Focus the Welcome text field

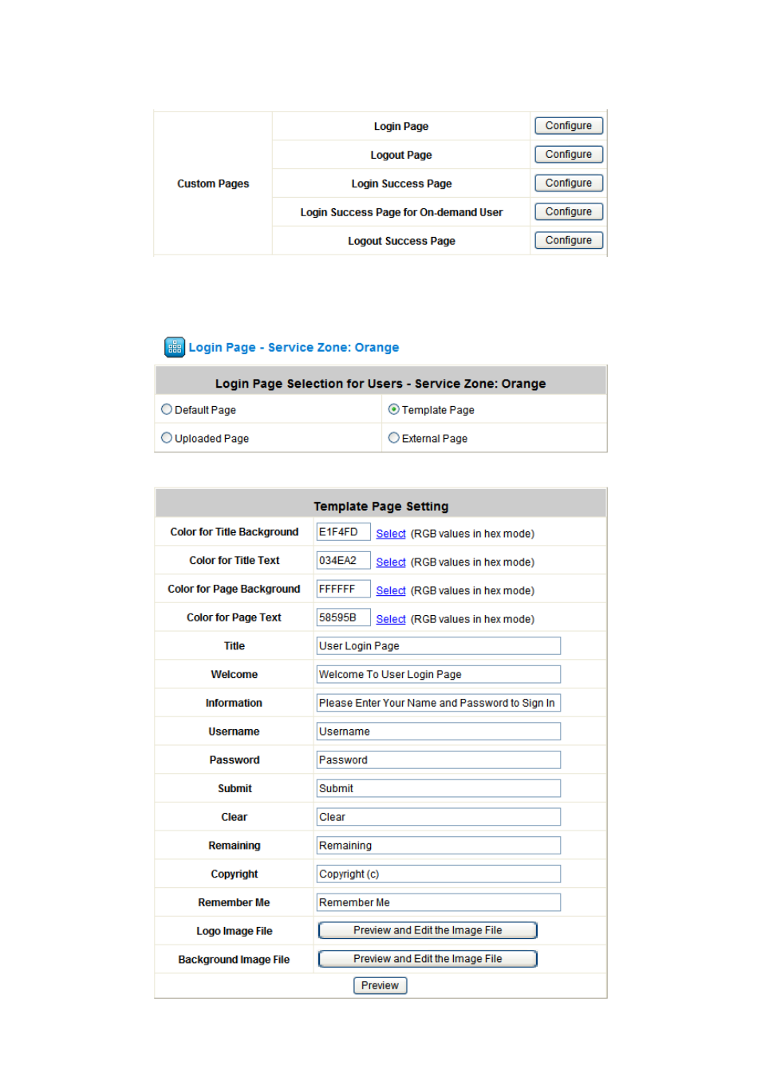click(439, 675)
